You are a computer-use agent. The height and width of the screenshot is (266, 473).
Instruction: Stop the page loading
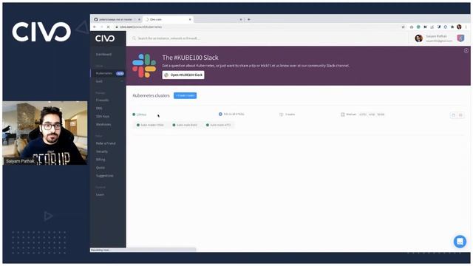108,27
